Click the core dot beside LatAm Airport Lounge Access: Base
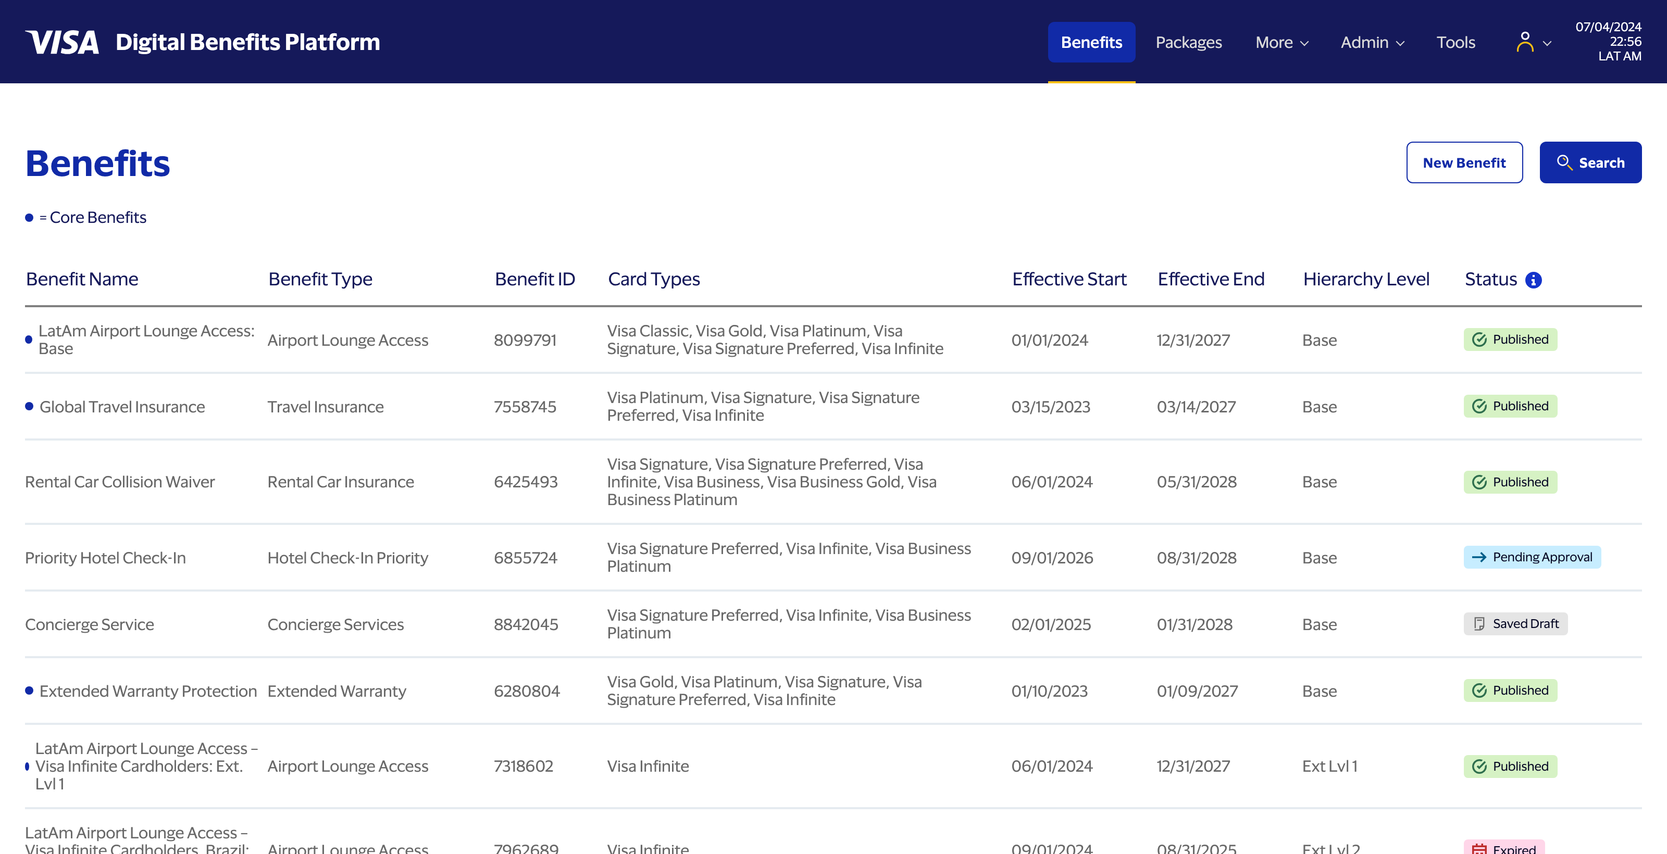Image resolution: width=1667 pixels, height=854 pixels. (x=29, y=340)
